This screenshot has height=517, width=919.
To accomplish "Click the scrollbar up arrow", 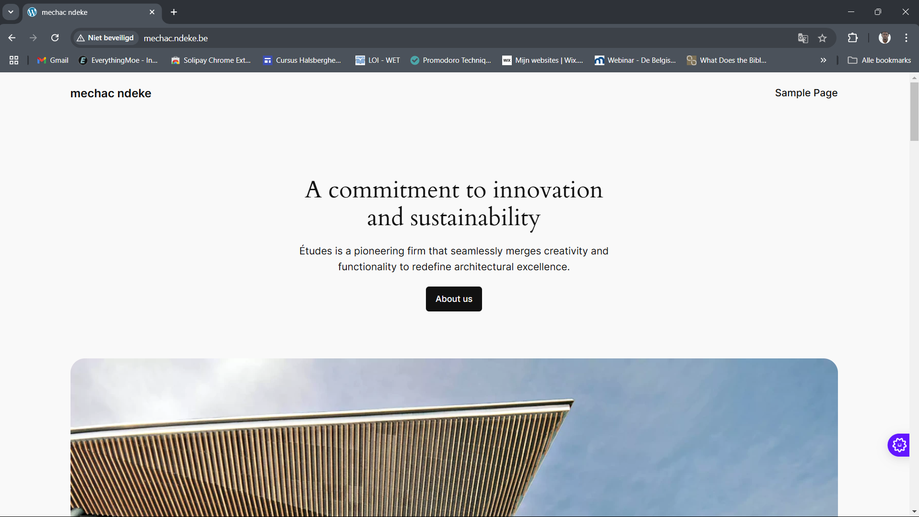I will [914, 77].
